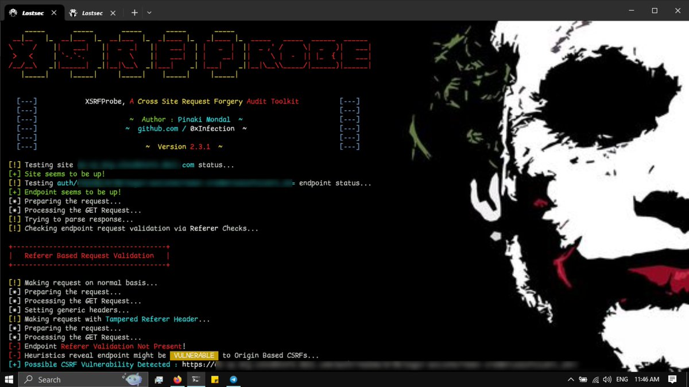This screenshot has height=387, width=689.
Task: Open Telegram from the taskbar
Action: tap(233, 380)
